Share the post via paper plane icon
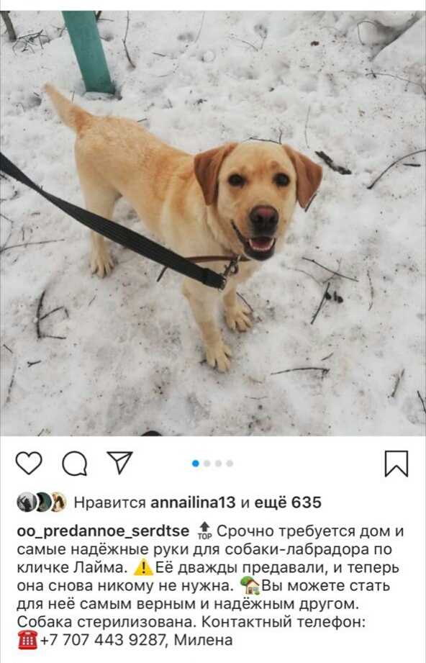Screen dimensions: 426x663 (x=120, y=462)
